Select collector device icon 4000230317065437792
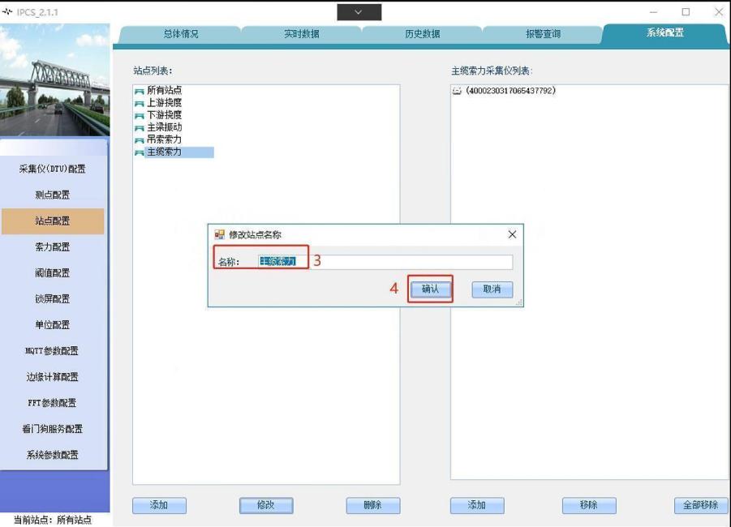The width and height of the screenshot is (731, 527). (x=457, y=92)
